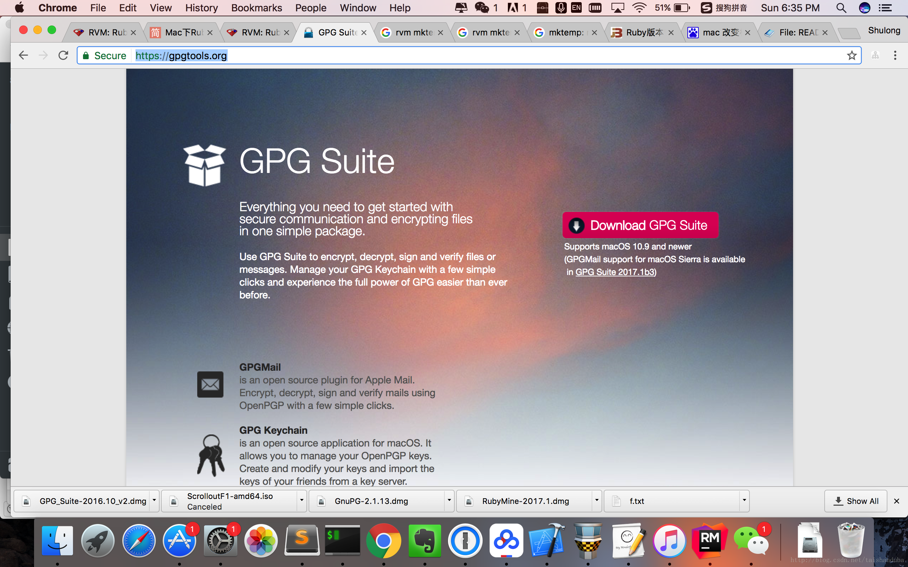
Task: Click the GPG Suite box logo
Action: [x=205, y=165]
